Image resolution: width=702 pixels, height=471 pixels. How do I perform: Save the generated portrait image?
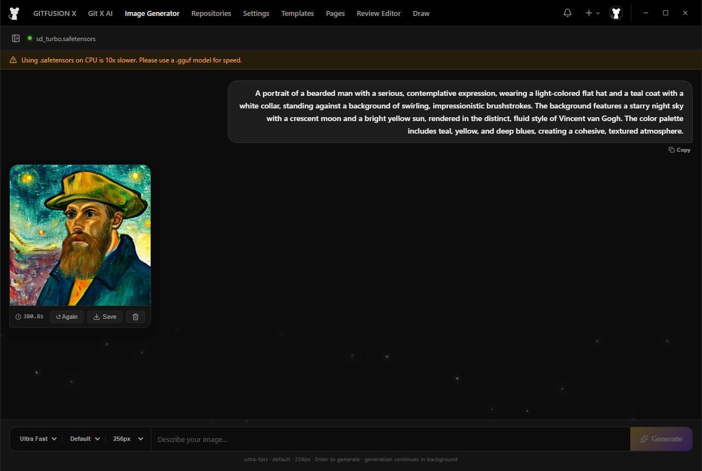coord(105,317)
